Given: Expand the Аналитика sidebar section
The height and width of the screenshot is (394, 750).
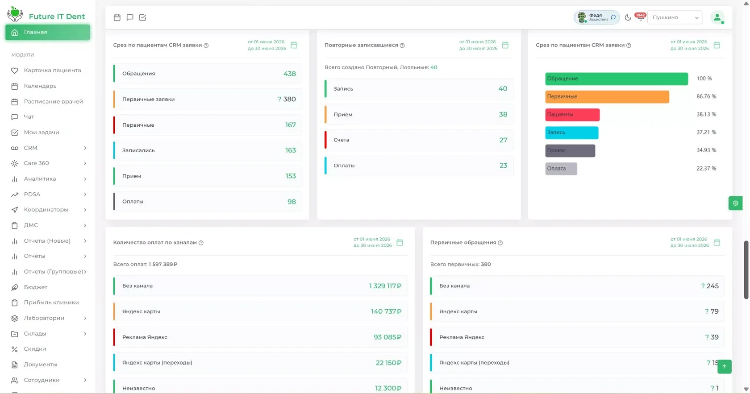Looking at the screenshot, I should click(48, 179).
